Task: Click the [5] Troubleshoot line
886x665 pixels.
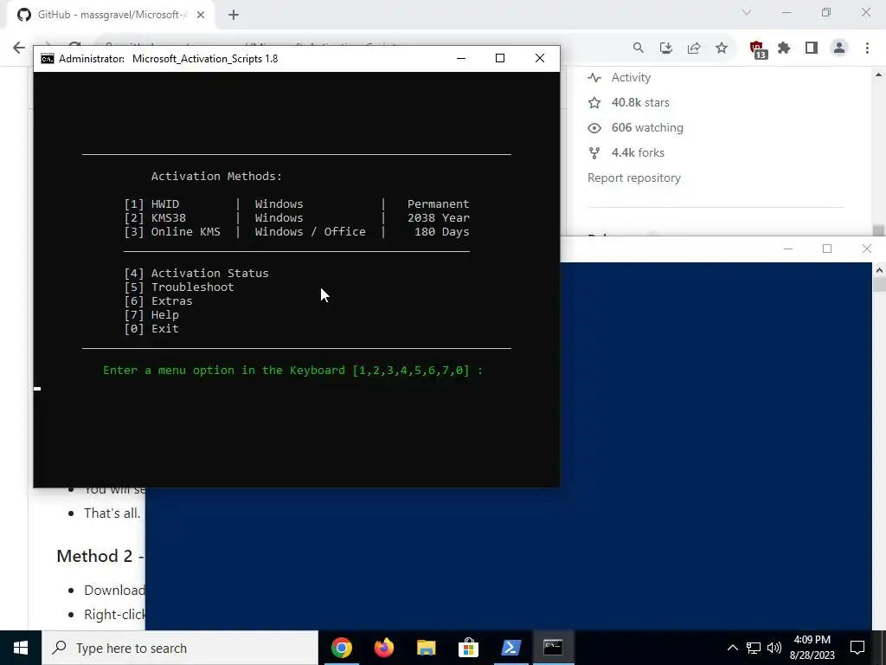Action: point(178,287)
